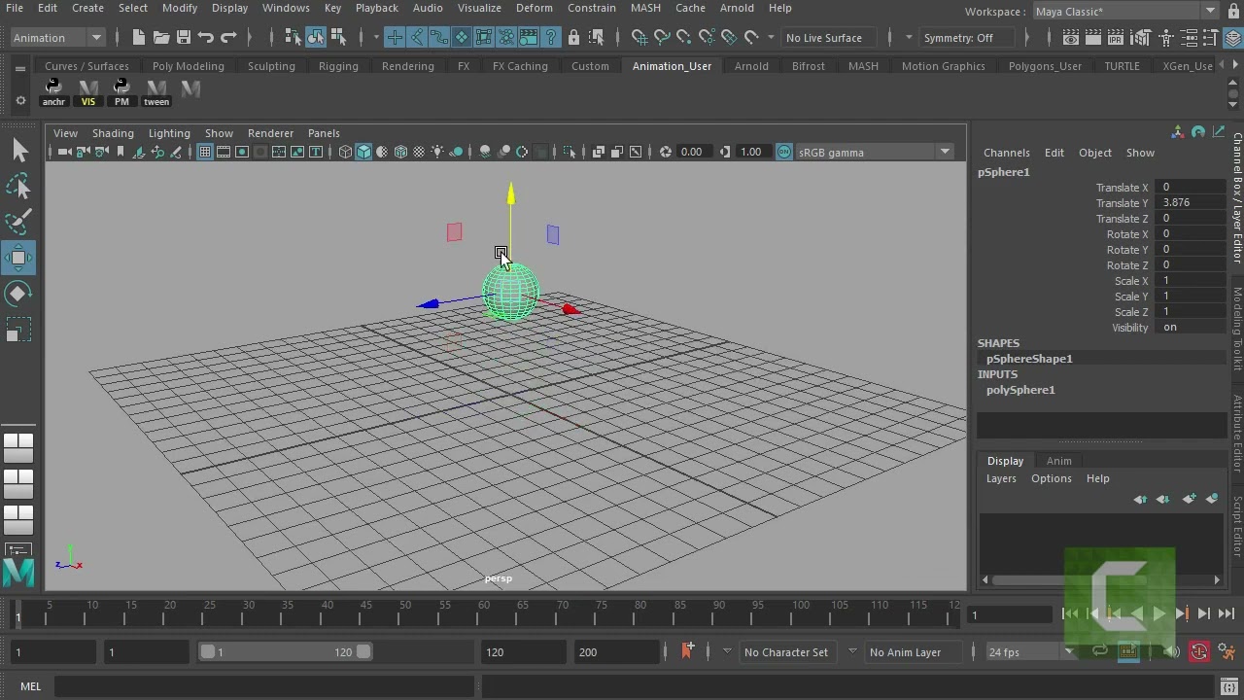
Task: Jump to the end of playback range
Action: tap(1227, 613)
